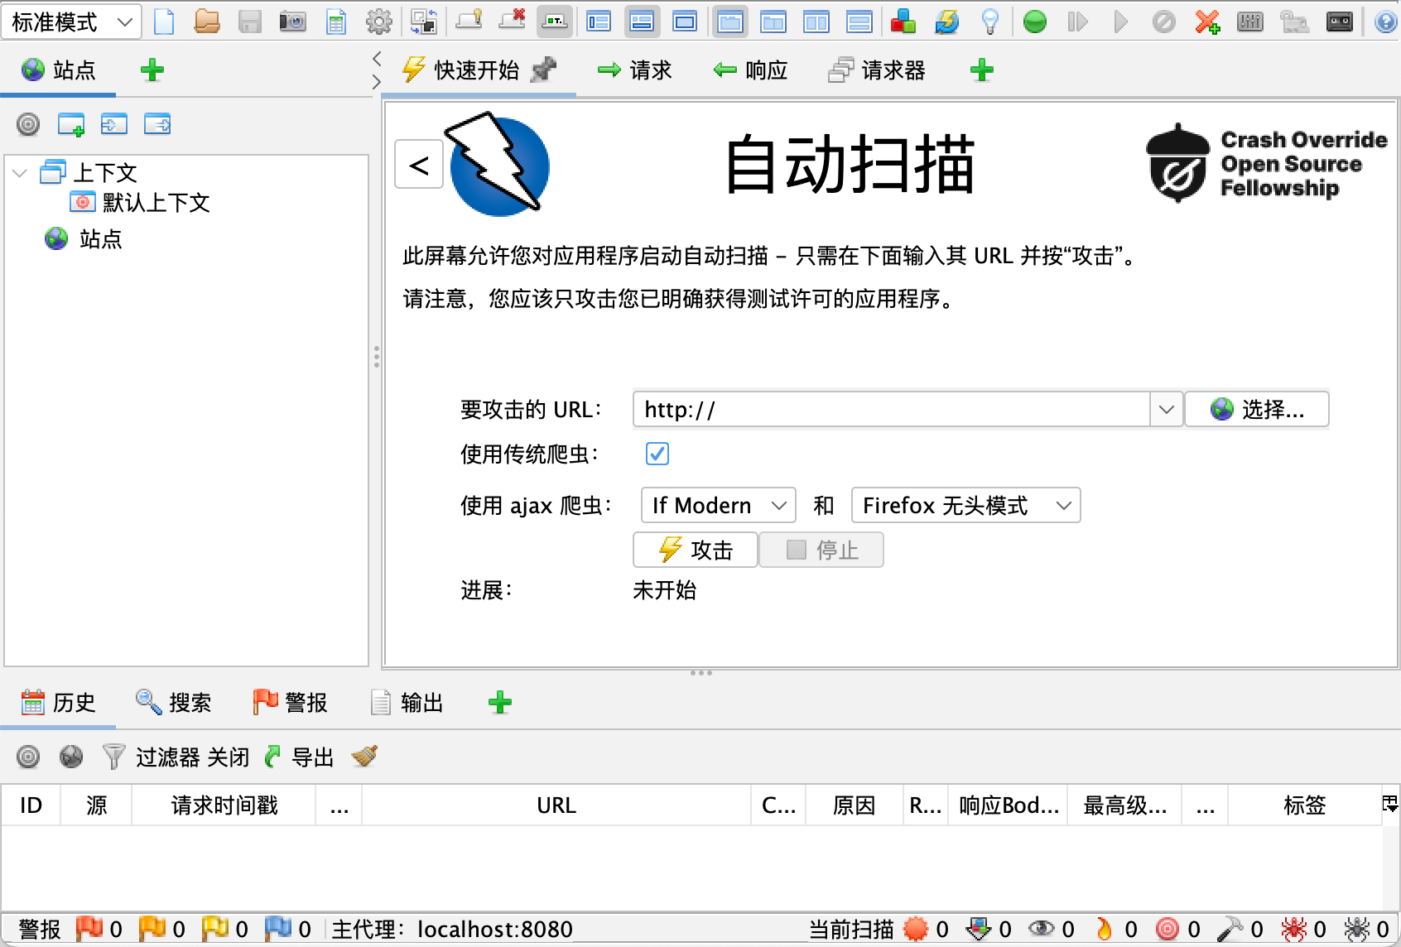Click the new context icon in the sites toolbar
This screenshot has width=1401, height=947.
click(71, 124)
